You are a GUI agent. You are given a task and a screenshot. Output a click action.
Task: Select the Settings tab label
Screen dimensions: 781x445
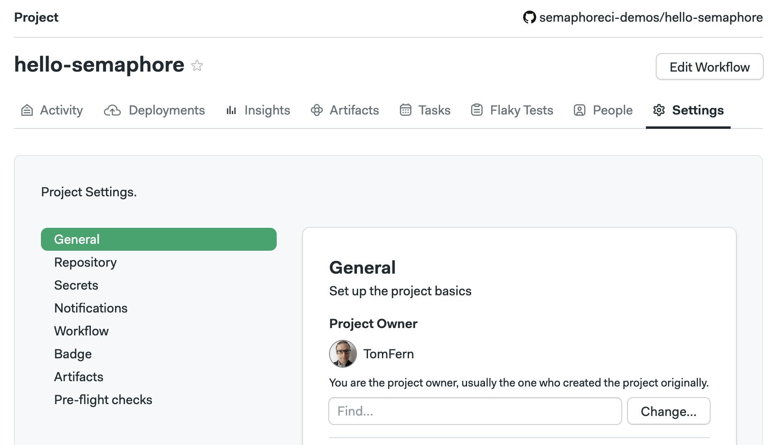point(698,110)
